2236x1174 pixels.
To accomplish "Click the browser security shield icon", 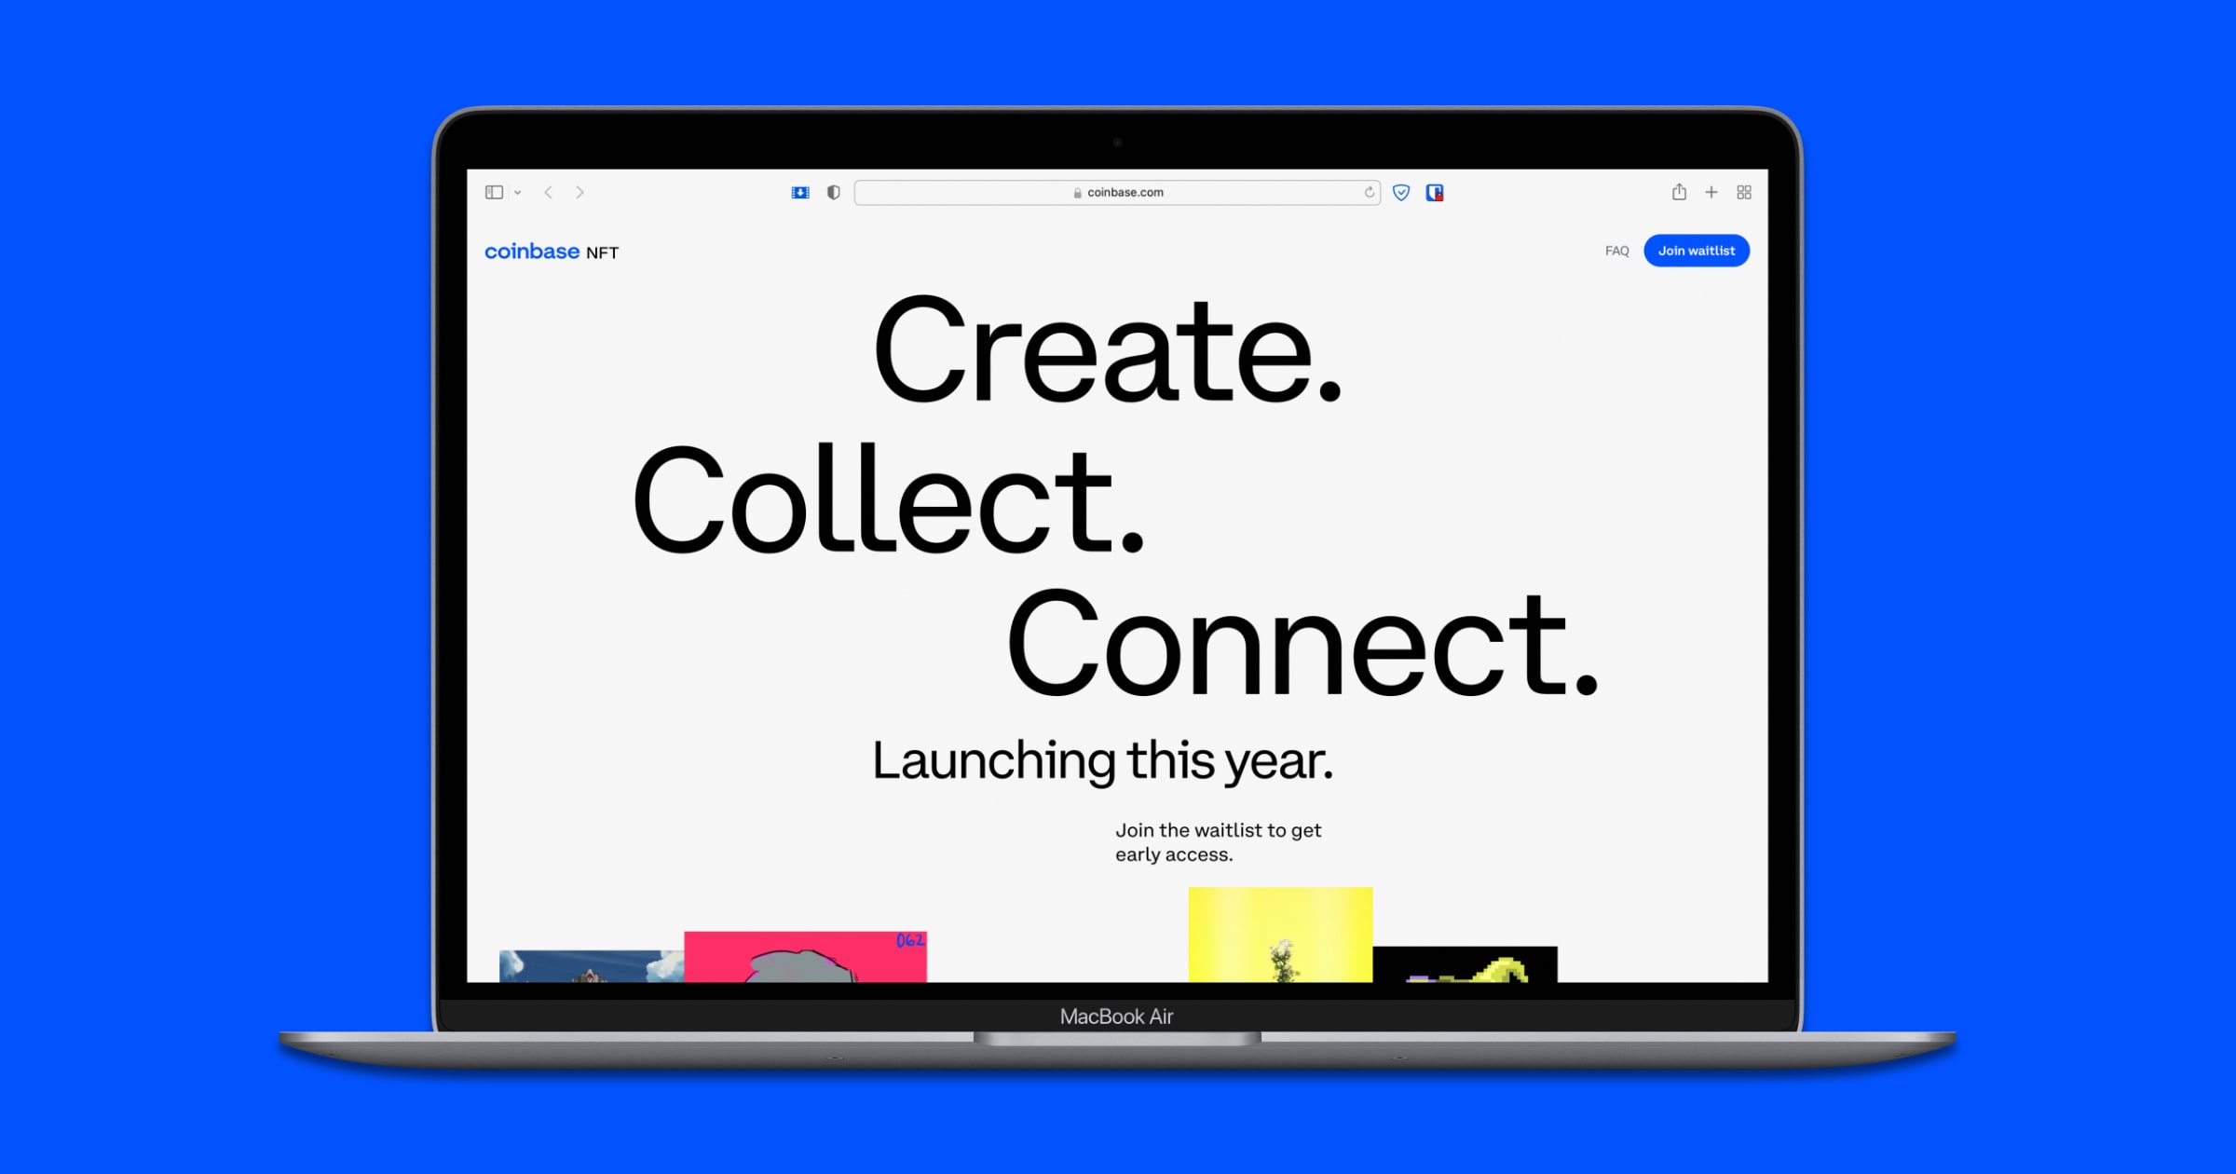I will [1399, 191].
